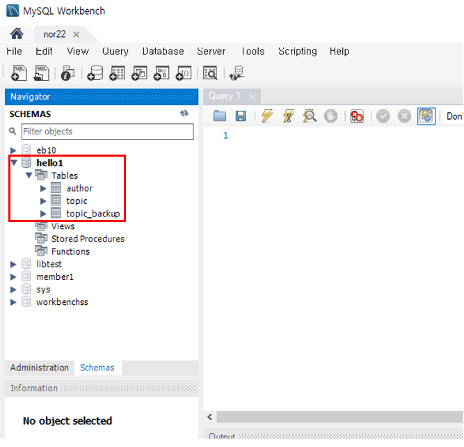Create a new schema icon
This screenshot has width=464, height=447.
(x=95, y=73)
